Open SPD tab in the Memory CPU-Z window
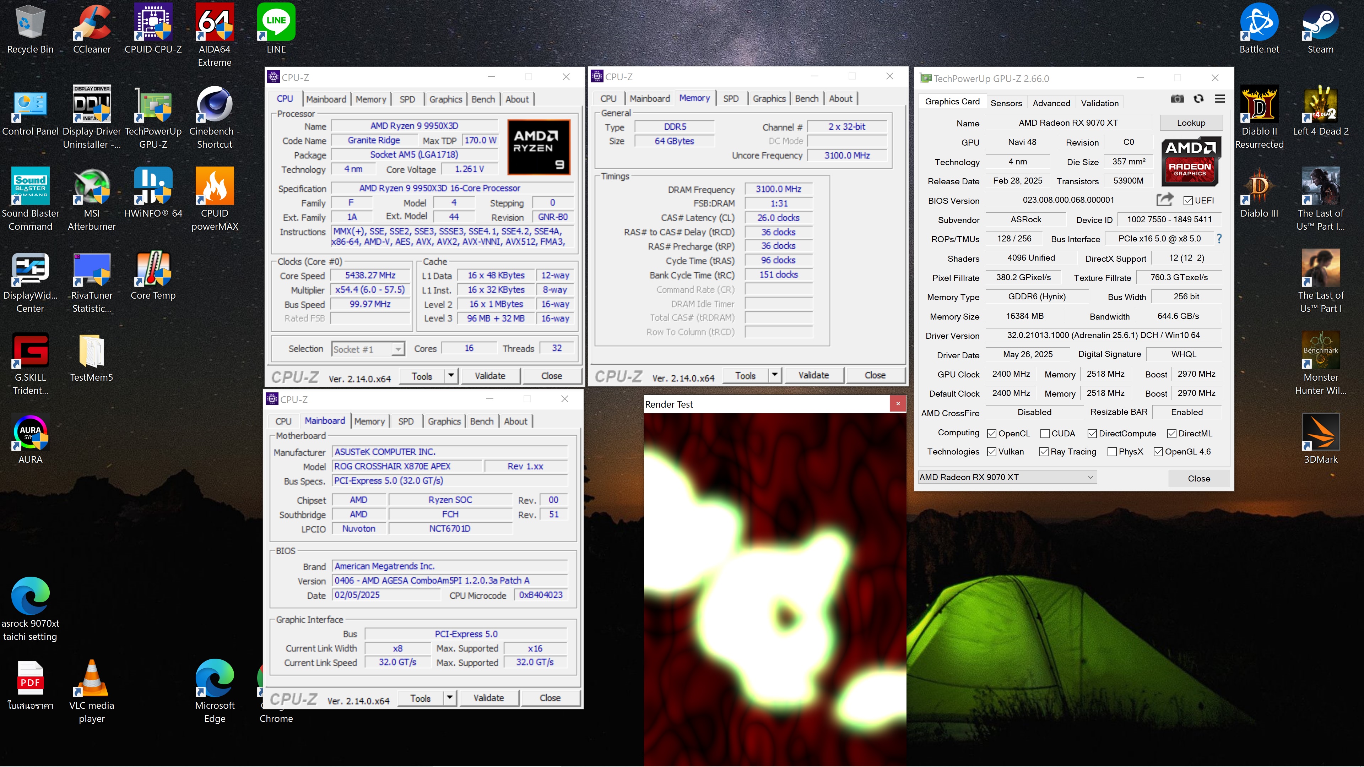This screenshot has height=767, width=1364. click(x=731, y=98)
